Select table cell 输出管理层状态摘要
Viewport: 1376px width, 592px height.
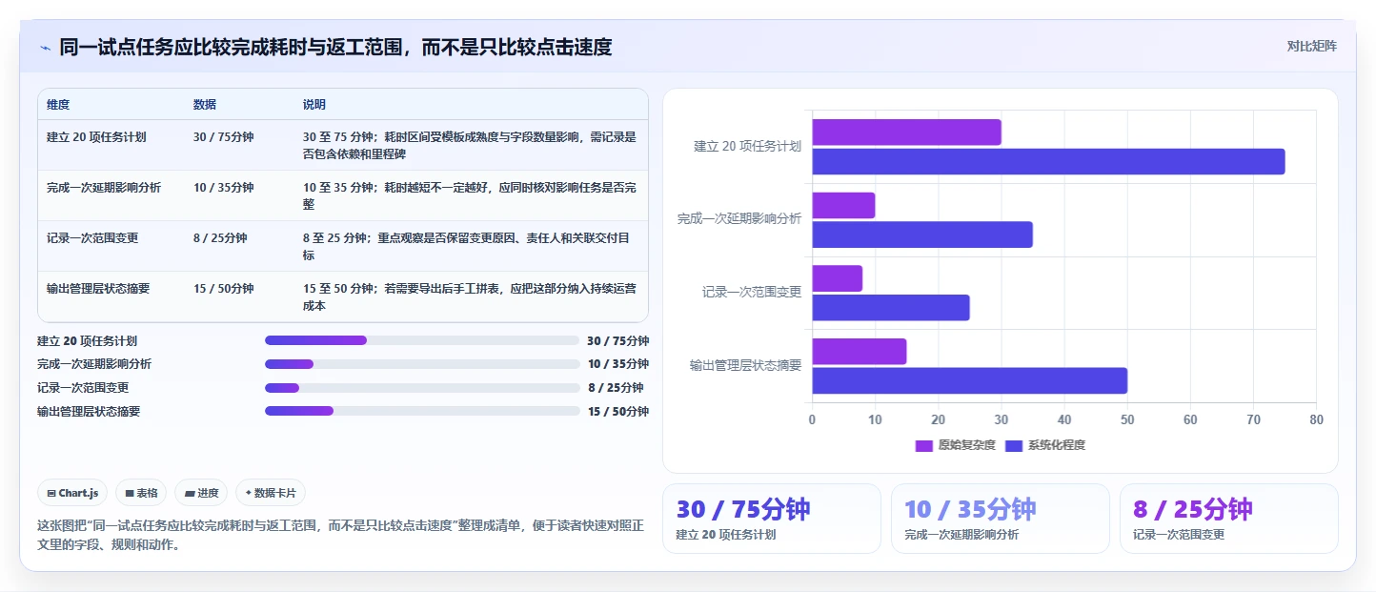pyautogui.click(x=98, y=289)
